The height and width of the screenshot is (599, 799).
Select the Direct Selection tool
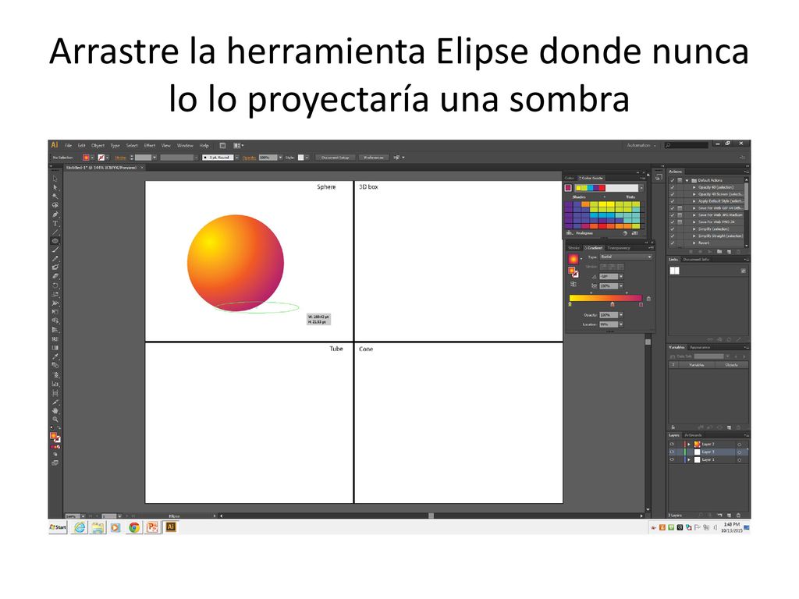55,187
